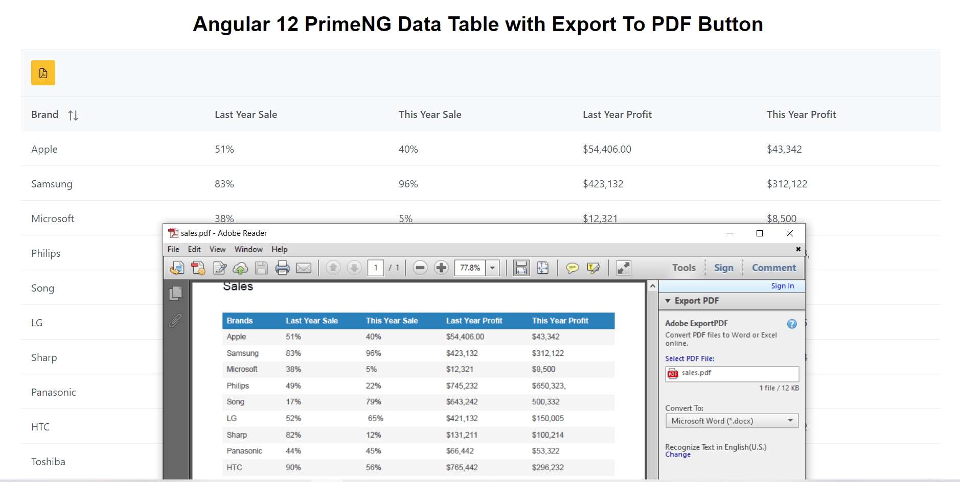This screenshot has width=960, height=482.
Task: Add a sticky note comment
Action: (572, 268)
